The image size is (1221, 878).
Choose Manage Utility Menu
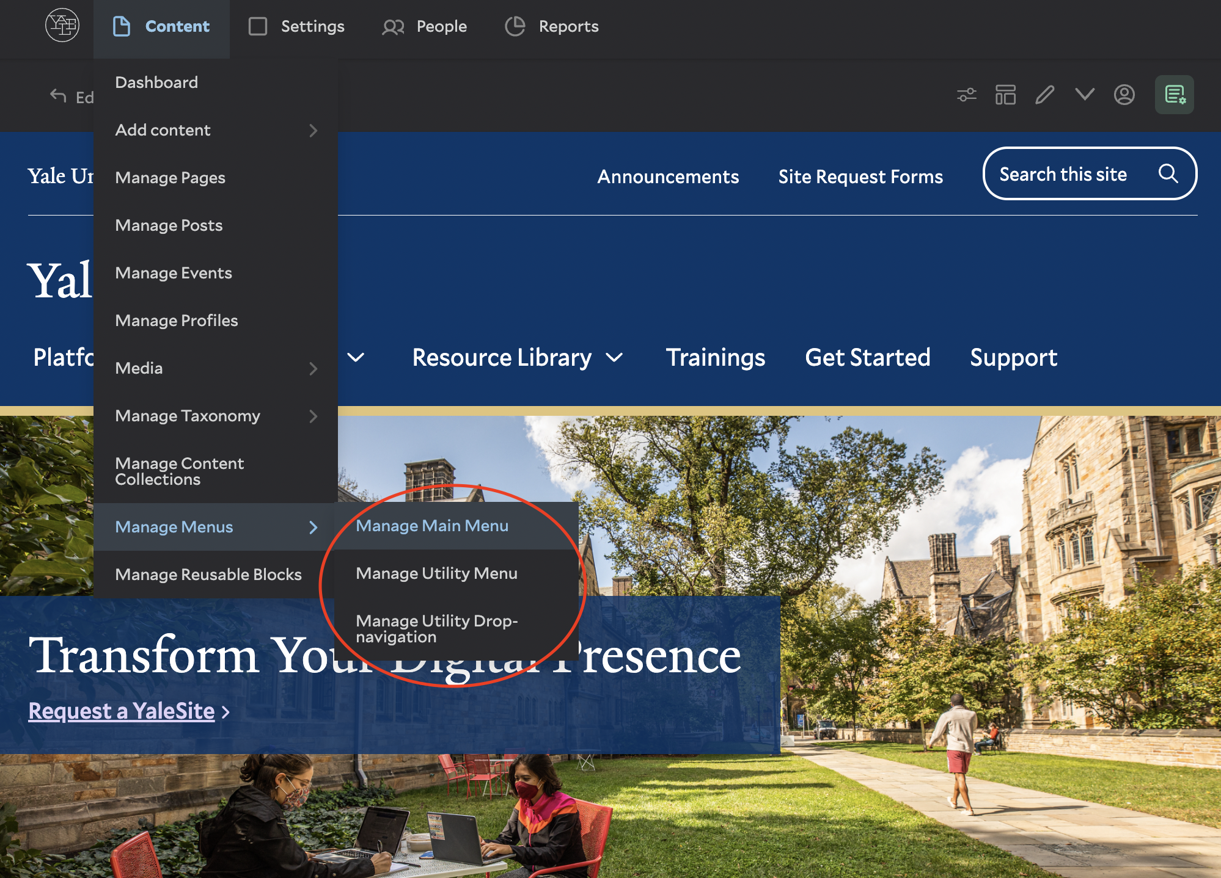pos(457,573)
